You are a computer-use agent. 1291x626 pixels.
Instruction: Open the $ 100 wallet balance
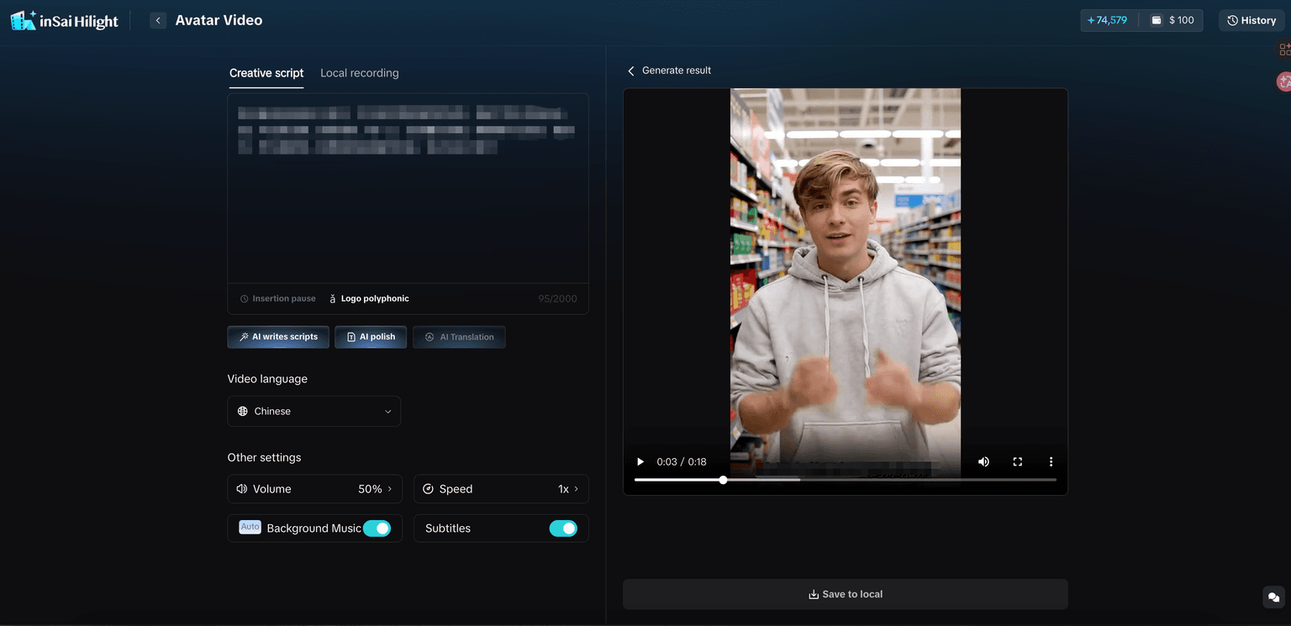[x=1172, y=20]
